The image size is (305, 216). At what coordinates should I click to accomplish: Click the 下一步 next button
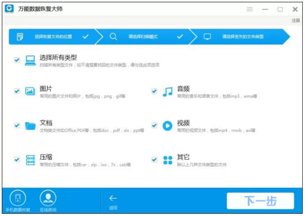[x=260, y=201]
